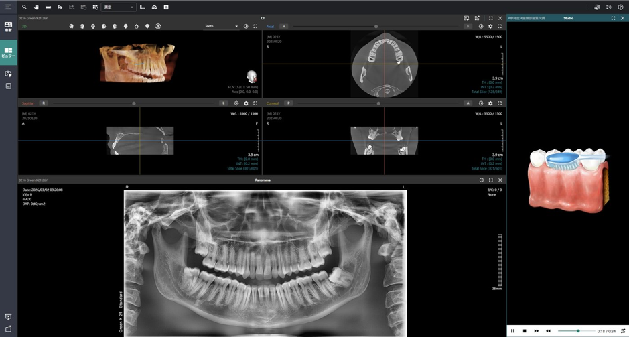629x337 pixels.
Task: Toggle loop repeat in Studio player
Action: pos(622,331)
